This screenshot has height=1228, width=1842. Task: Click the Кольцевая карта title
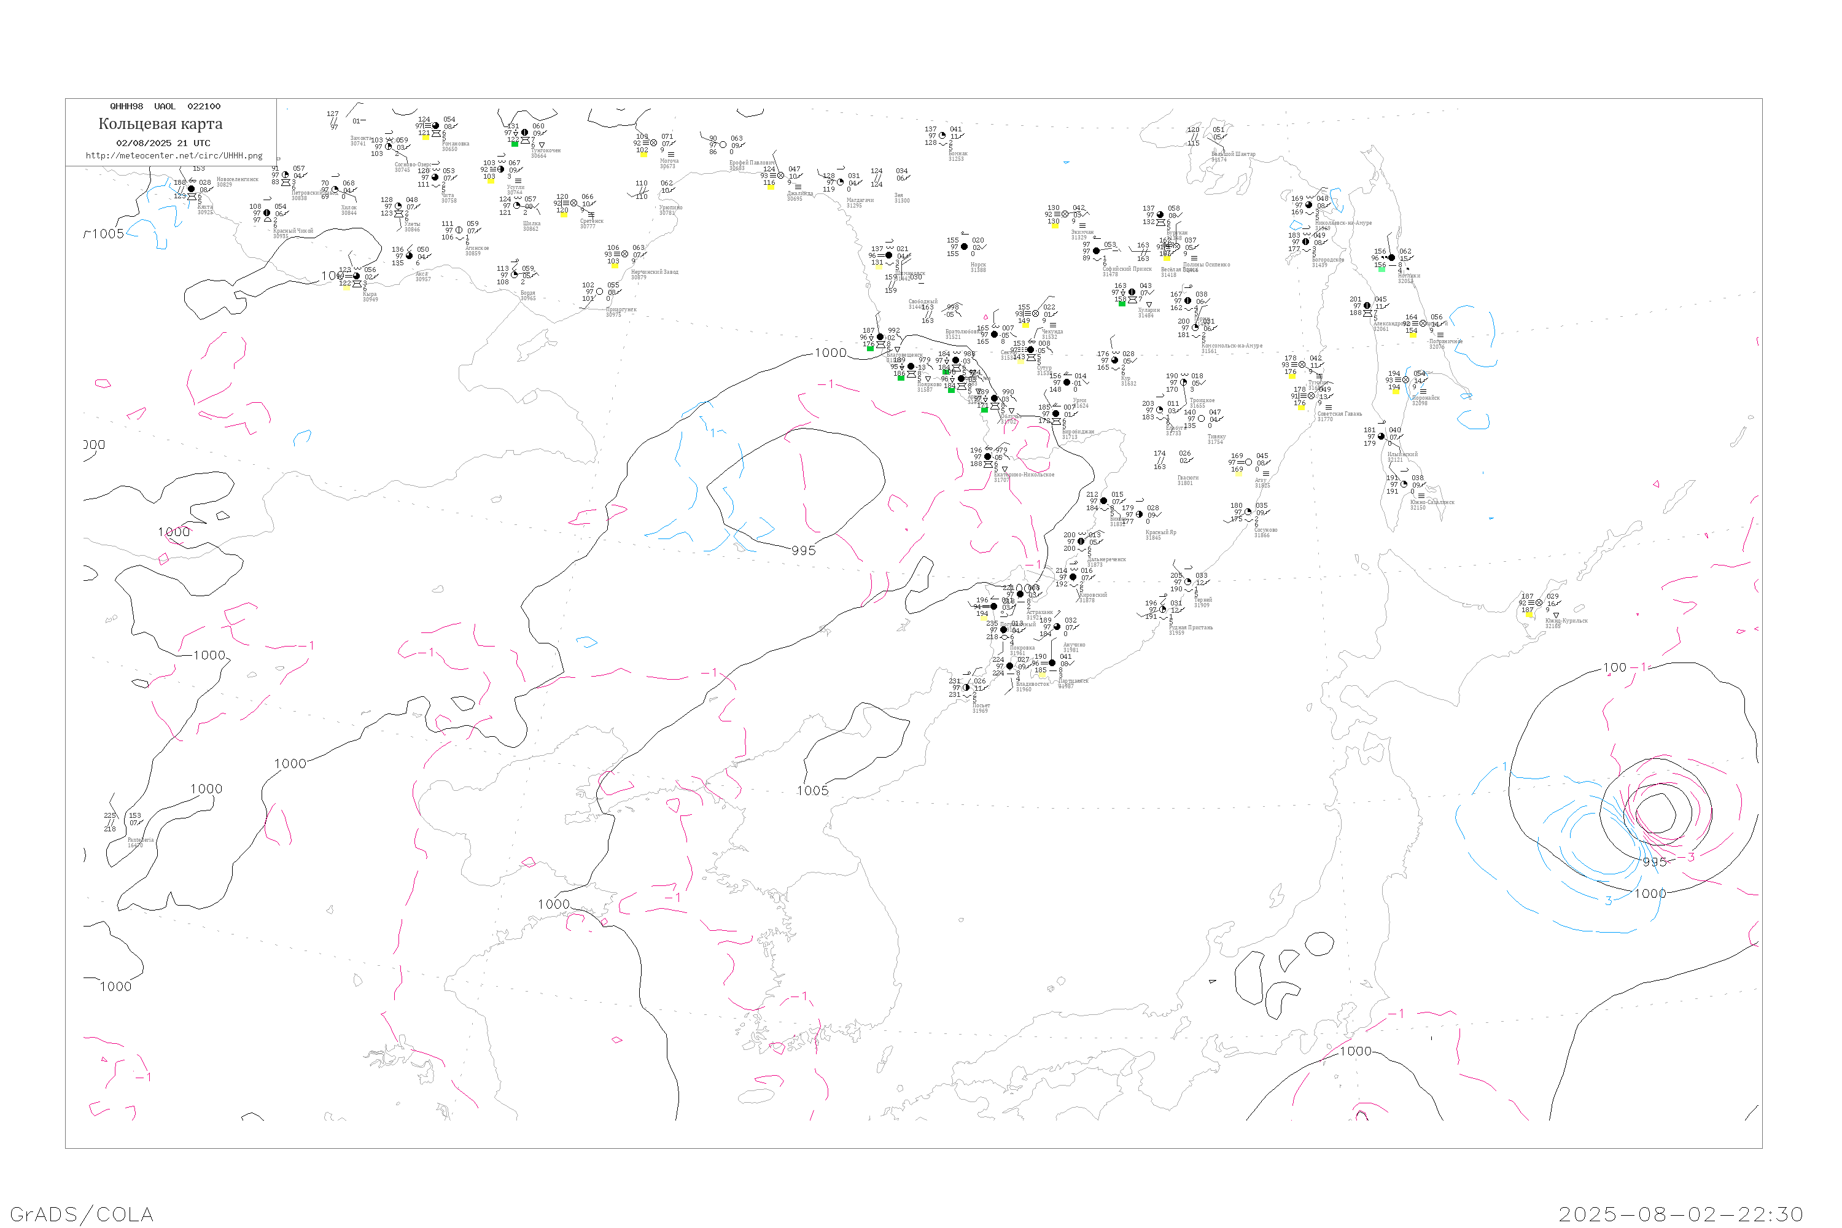160,124
